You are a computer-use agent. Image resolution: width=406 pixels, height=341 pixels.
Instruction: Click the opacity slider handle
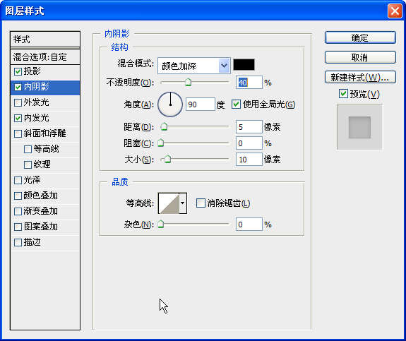pyautogui.click(x=189, y=82)
